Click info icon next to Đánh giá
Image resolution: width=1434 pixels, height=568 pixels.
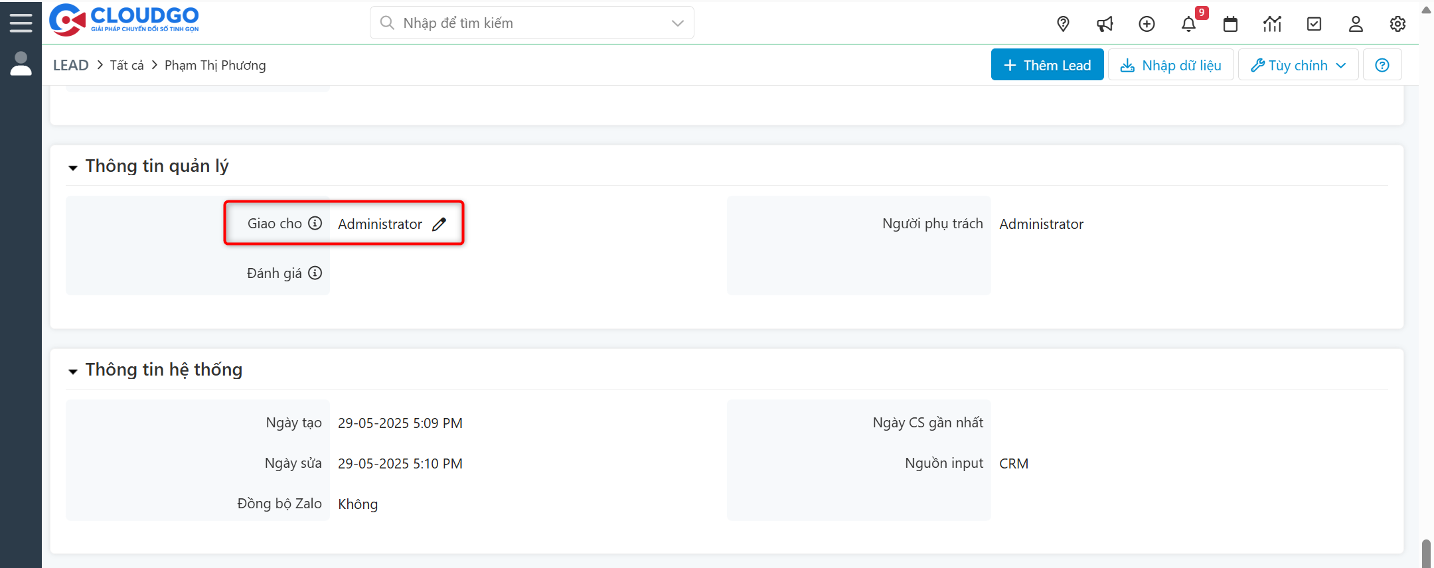pos(315,273)
